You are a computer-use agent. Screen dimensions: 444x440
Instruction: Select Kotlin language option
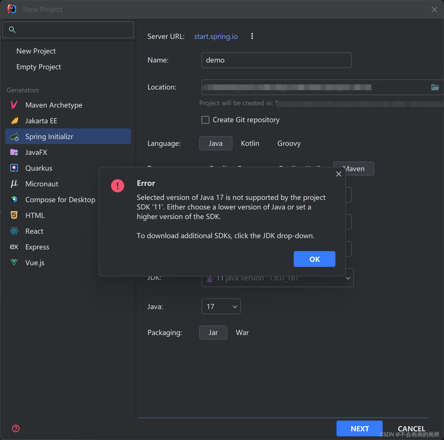[250, 143]
